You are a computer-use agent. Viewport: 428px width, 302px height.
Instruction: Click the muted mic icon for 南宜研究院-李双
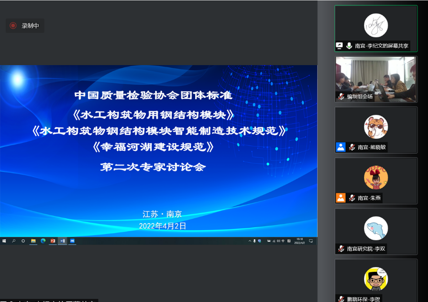pyautogui.click(x=341, y=249)
